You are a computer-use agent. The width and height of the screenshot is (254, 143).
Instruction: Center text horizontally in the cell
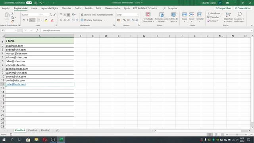point(65,20)
